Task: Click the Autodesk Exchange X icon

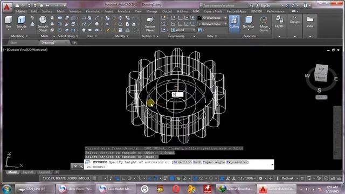Action: pos(287,5)
